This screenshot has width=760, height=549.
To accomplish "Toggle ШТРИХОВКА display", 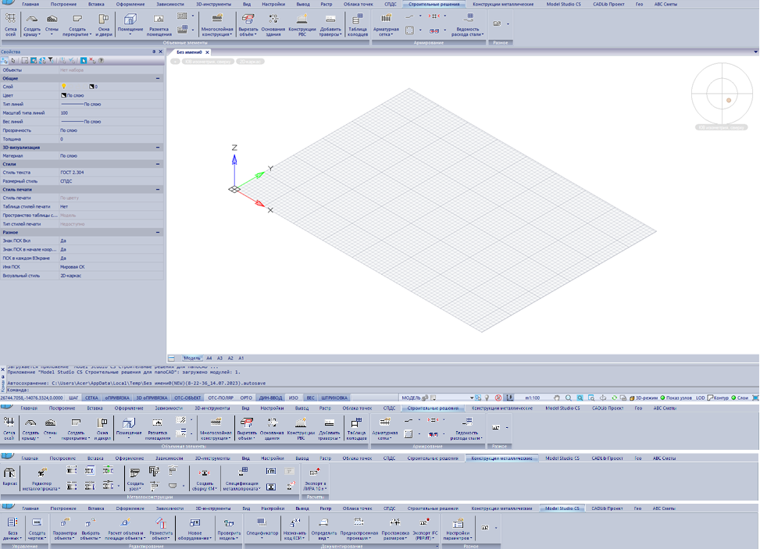I will (x=334, y=397).
